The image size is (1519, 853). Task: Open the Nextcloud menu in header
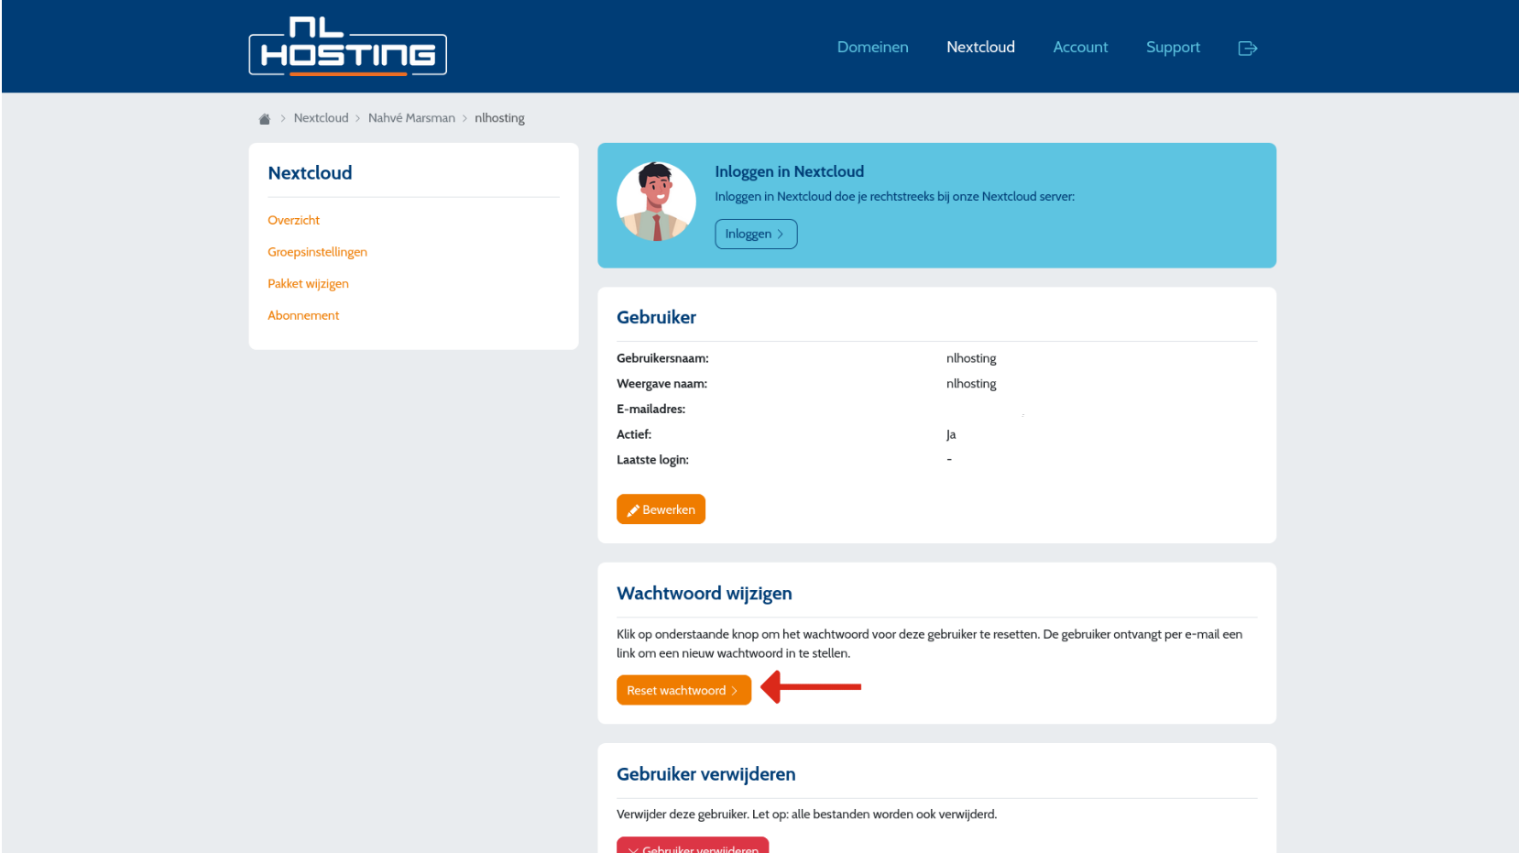[980, 47]
